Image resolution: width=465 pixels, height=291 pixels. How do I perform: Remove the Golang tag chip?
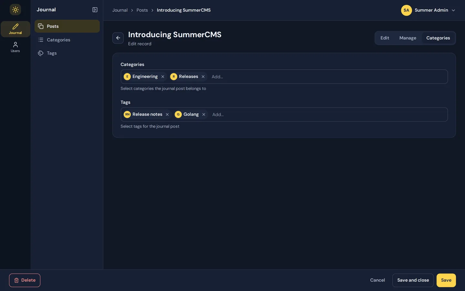pos(204,114)
